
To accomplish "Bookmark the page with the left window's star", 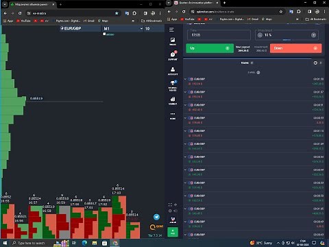I will tap(117, 13).
